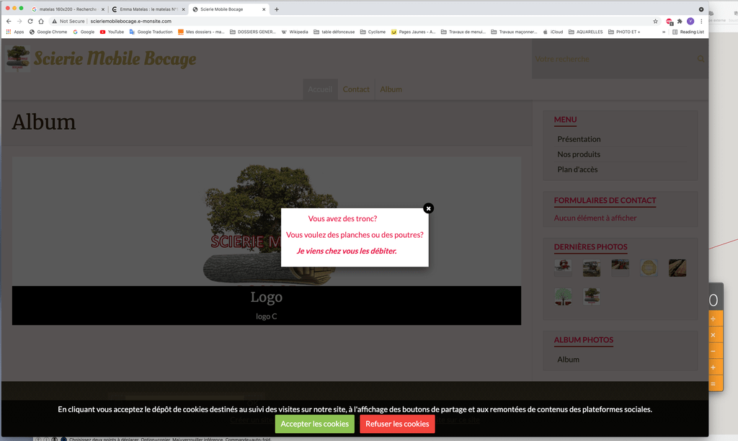
Task: Open the Extensions puzzle icon
Action: click(680, 21)
